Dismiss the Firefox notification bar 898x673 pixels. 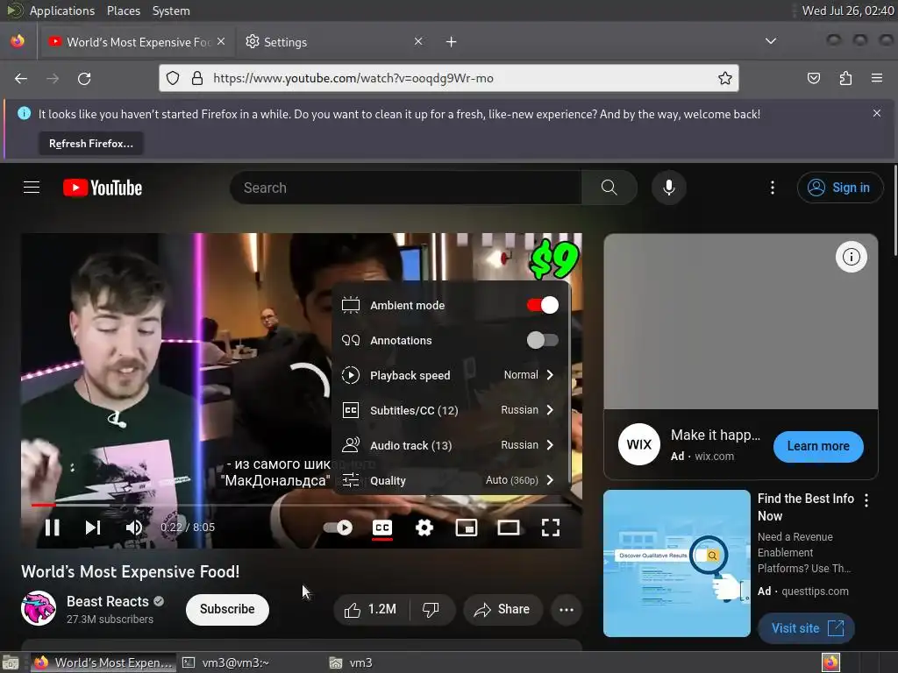pos(877,113)
